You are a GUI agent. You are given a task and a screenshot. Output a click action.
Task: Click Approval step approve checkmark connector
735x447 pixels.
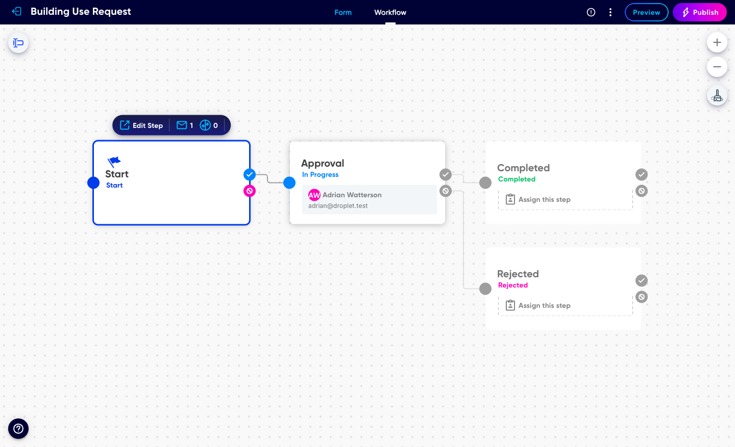click(446, 175)
